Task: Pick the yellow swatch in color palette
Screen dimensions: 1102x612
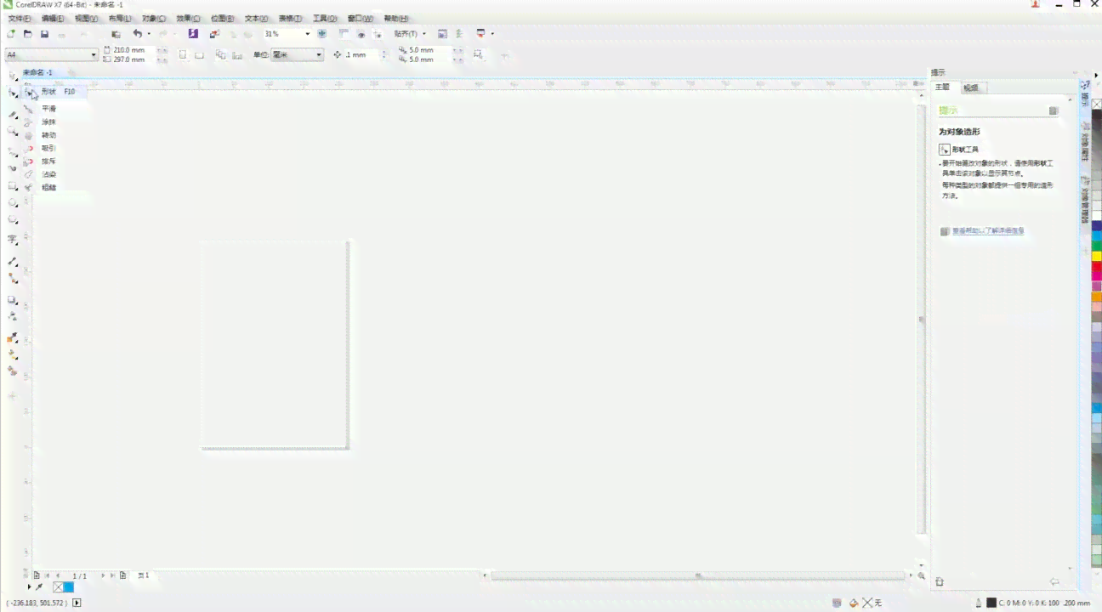Action: pyautogui.click(x=1097, y=256)
